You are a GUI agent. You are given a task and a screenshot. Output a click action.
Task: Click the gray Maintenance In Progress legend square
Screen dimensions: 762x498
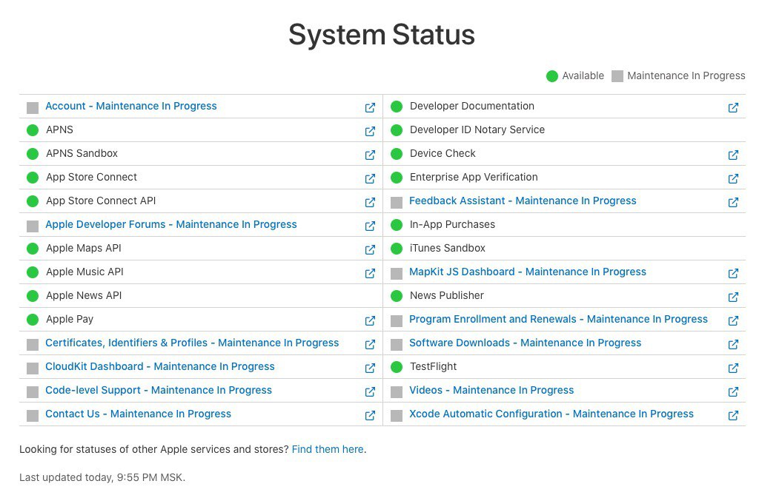[x=617, y=76]
